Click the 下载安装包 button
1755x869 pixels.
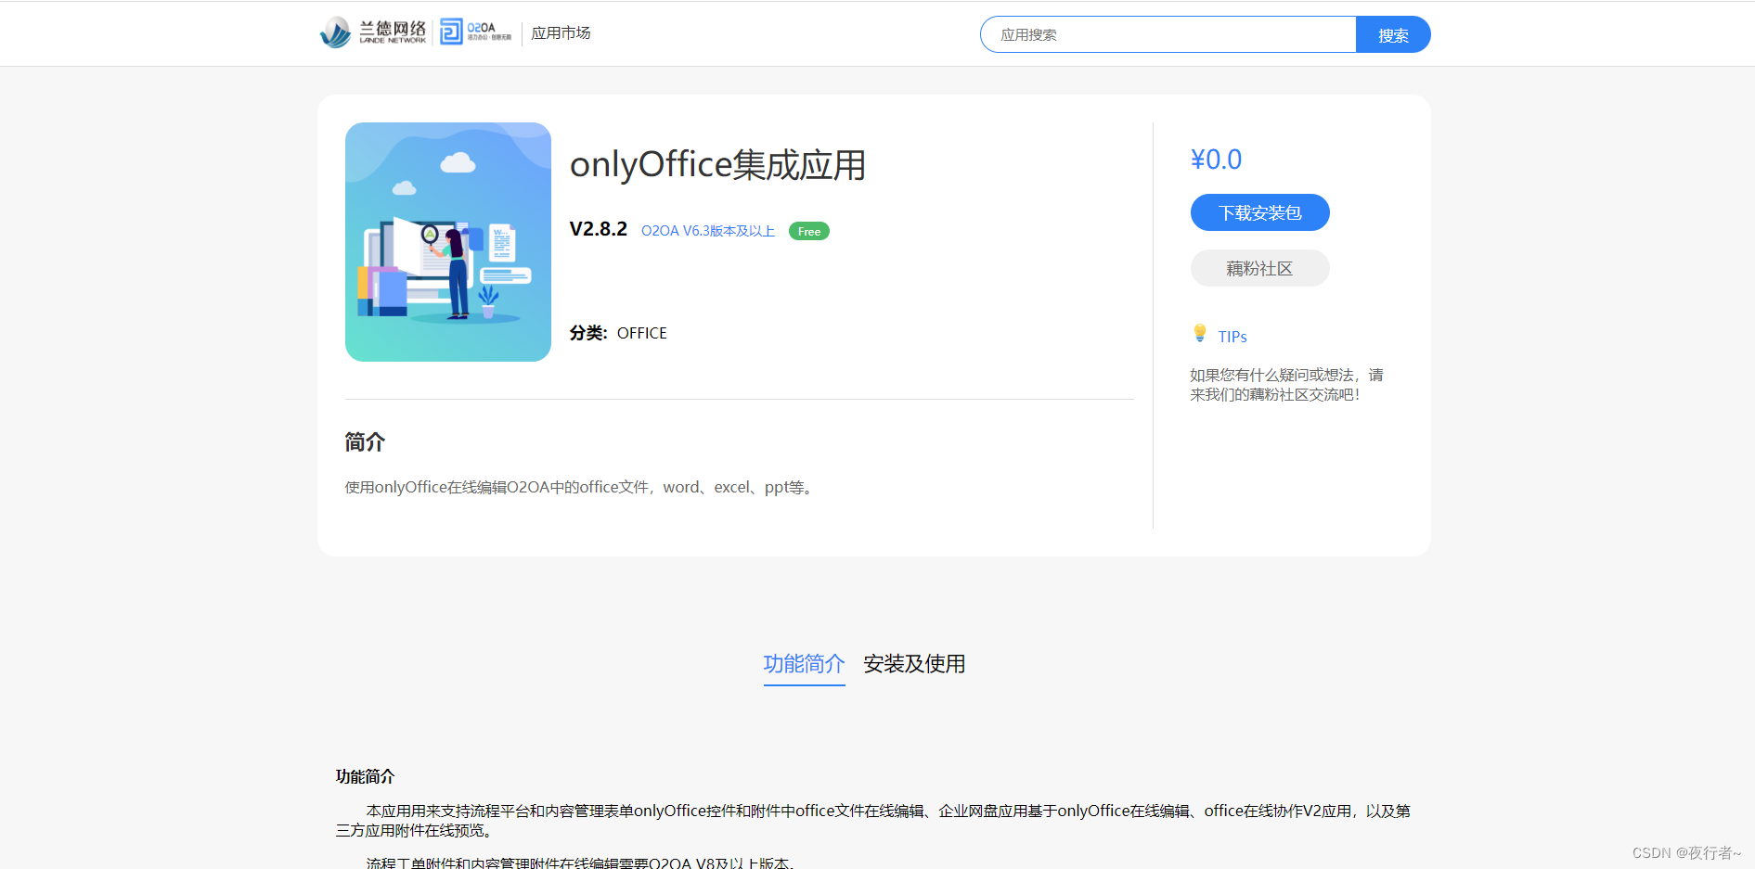tap(1258, 212)
